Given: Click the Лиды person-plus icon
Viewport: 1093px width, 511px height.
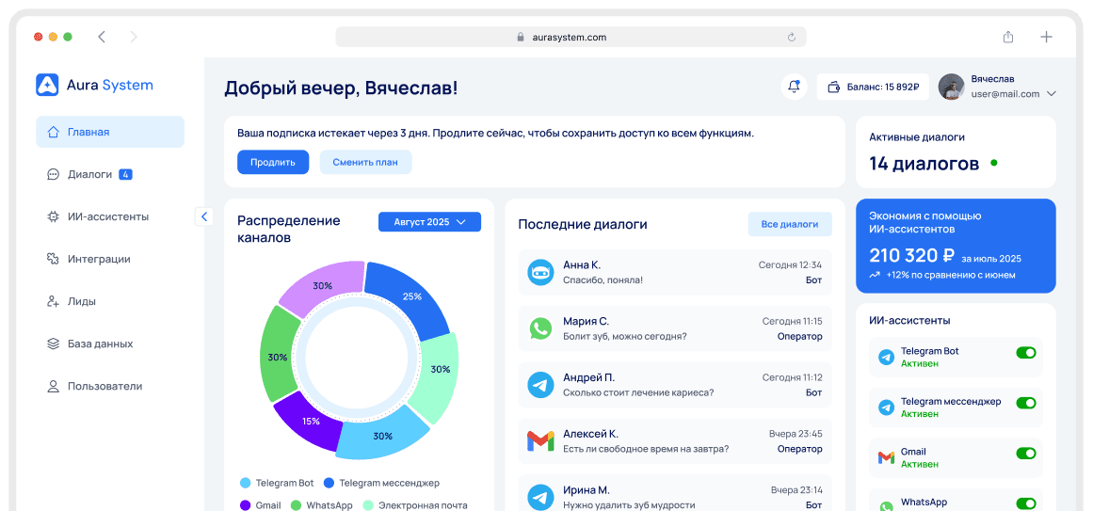Looking at the screenshot, I should 53,301.
